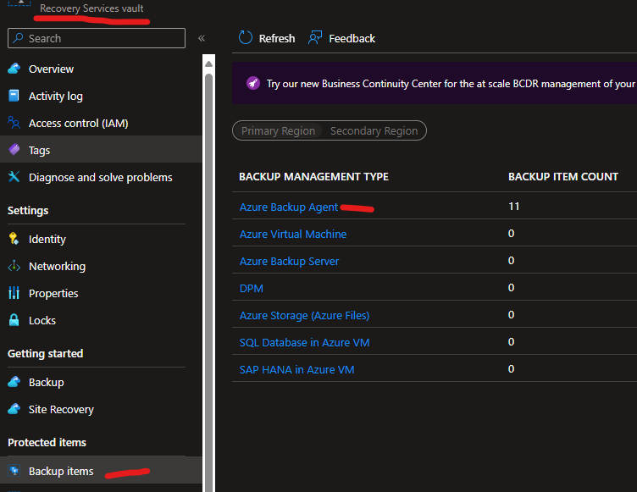Open SQL Database in Azure VM link
The height and width of the screenshot is (492, 637).
(304, 342)
